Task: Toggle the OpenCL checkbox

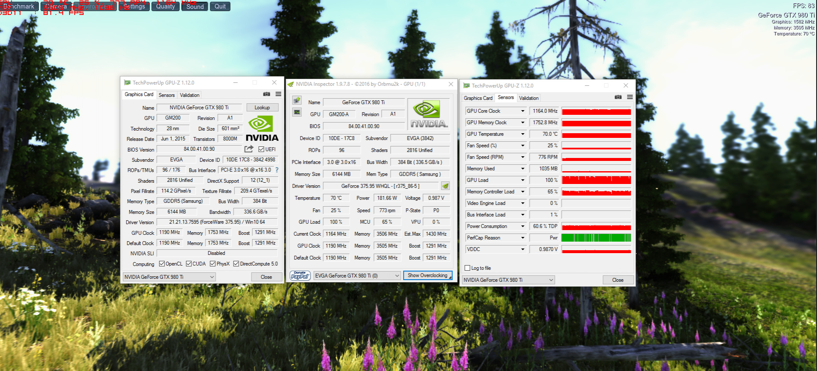Action: (x=162, y=264)
